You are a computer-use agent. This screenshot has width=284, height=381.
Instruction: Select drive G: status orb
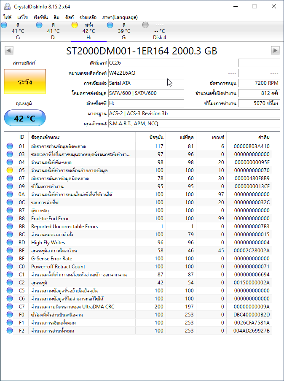[110, 25]
